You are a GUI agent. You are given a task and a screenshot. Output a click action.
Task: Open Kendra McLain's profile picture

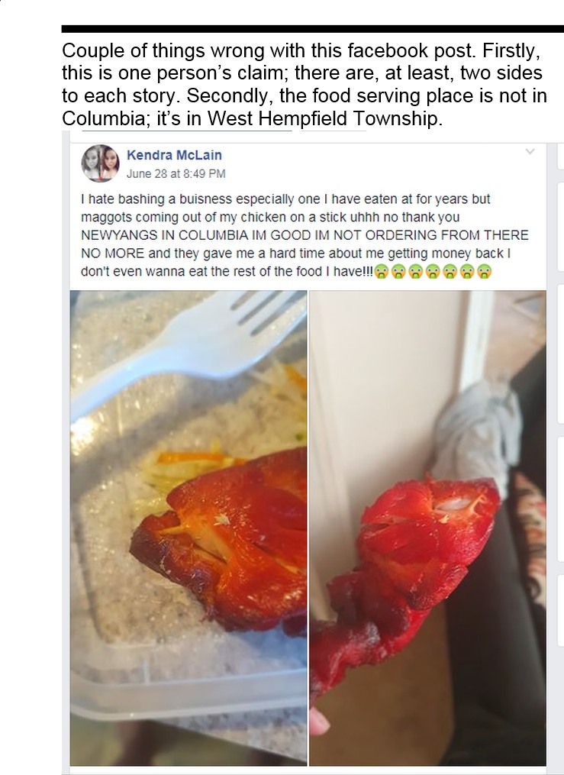click(100, 163)
